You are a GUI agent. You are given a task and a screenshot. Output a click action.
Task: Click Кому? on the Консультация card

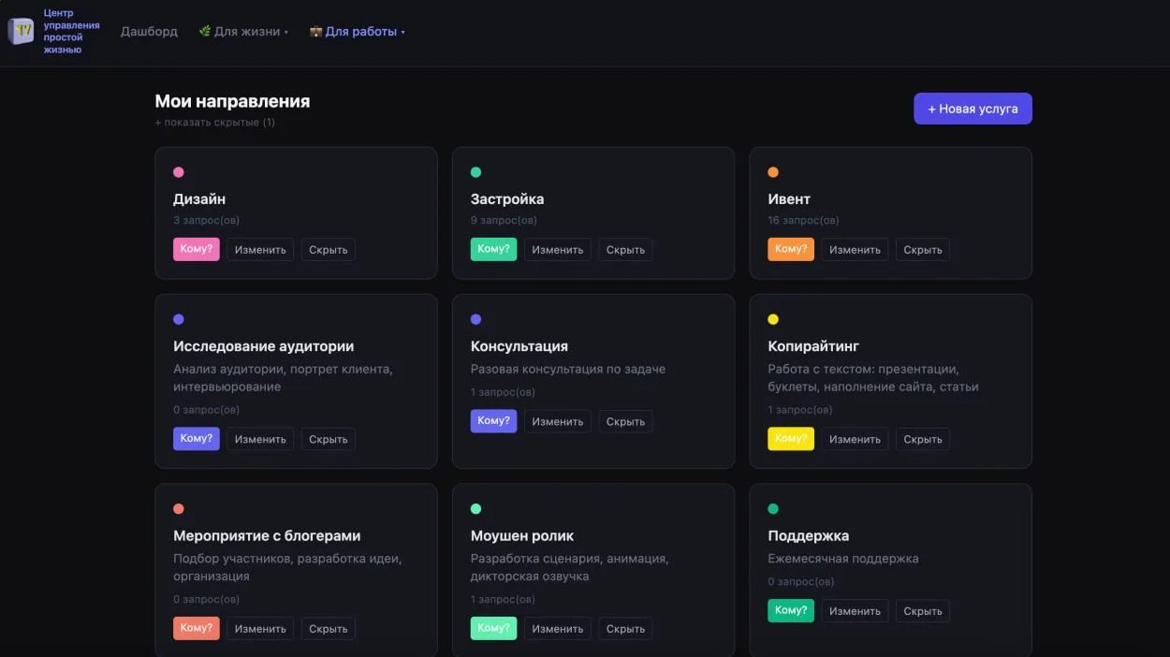click(493, 421)
